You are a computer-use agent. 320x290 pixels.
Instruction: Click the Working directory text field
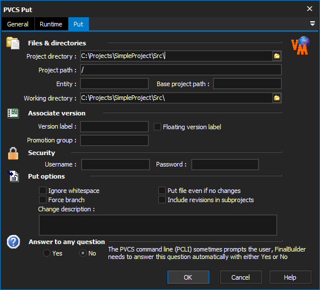tap(176, 98)
